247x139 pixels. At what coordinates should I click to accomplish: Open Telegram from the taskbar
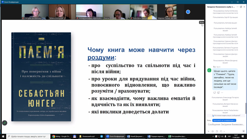[x=102, y=136]
